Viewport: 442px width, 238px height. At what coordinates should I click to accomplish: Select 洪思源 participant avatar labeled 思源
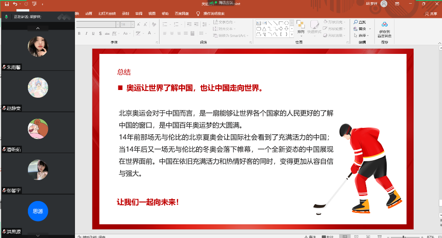(38, 211)
